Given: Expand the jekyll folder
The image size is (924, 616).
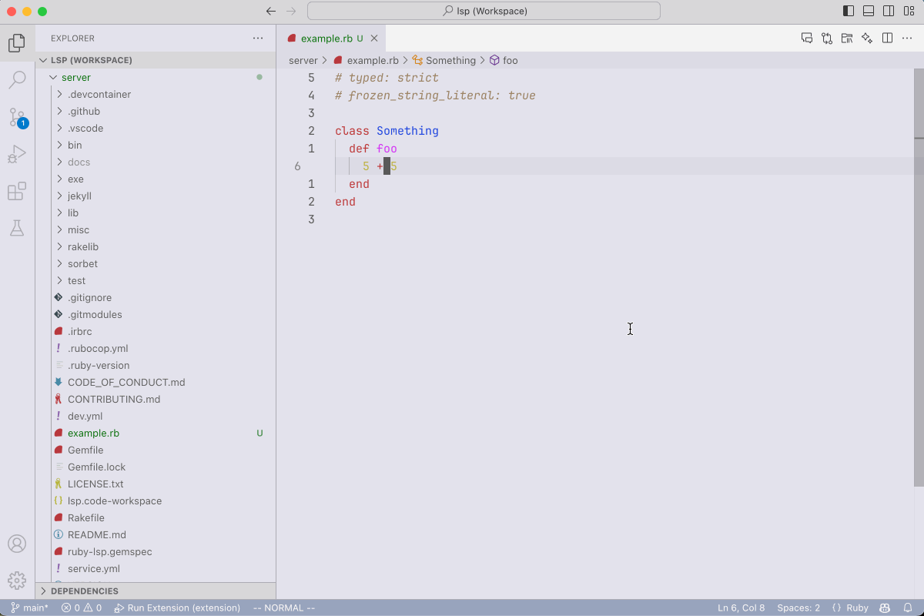Looking at the screenshot, I should coord(156,196).
